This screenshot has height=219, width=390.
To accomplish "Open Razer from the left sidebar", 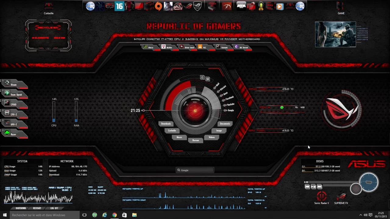I will pos(15,134).
